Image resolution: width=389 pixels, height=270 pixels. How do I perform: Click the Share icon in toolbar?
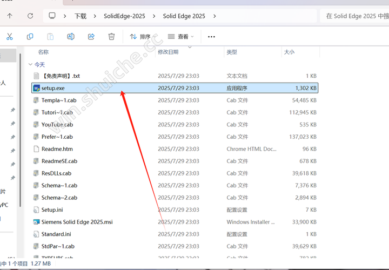tap(91, 37)
